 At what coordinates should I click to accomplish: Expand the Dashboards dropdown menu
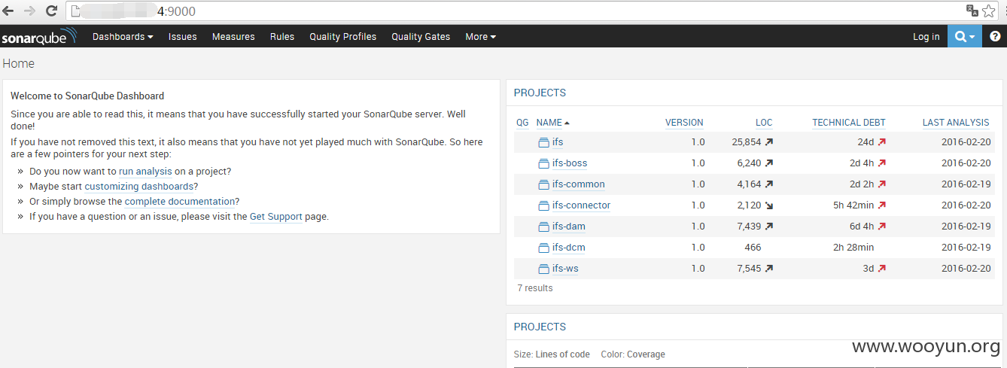[123, 36]
